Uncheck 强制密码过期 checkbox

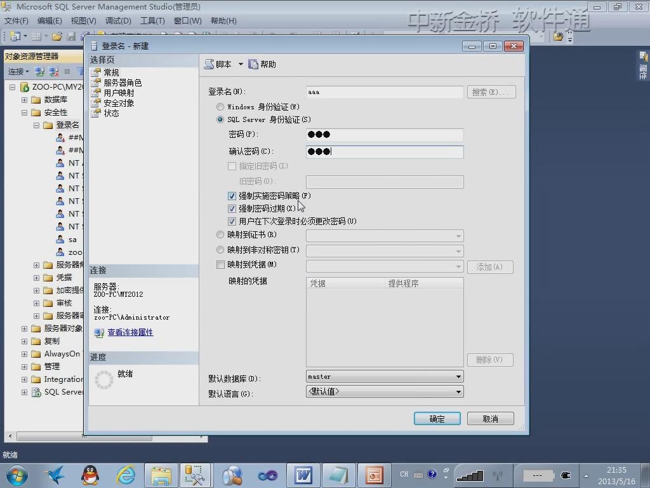click(232, 208)
